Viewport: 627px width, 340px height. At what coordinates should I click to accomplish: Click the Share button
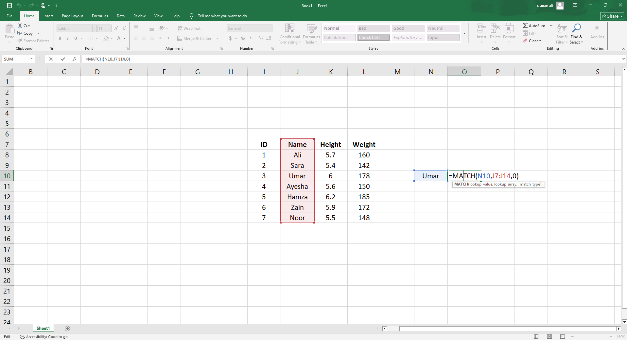tap(612, 16)
